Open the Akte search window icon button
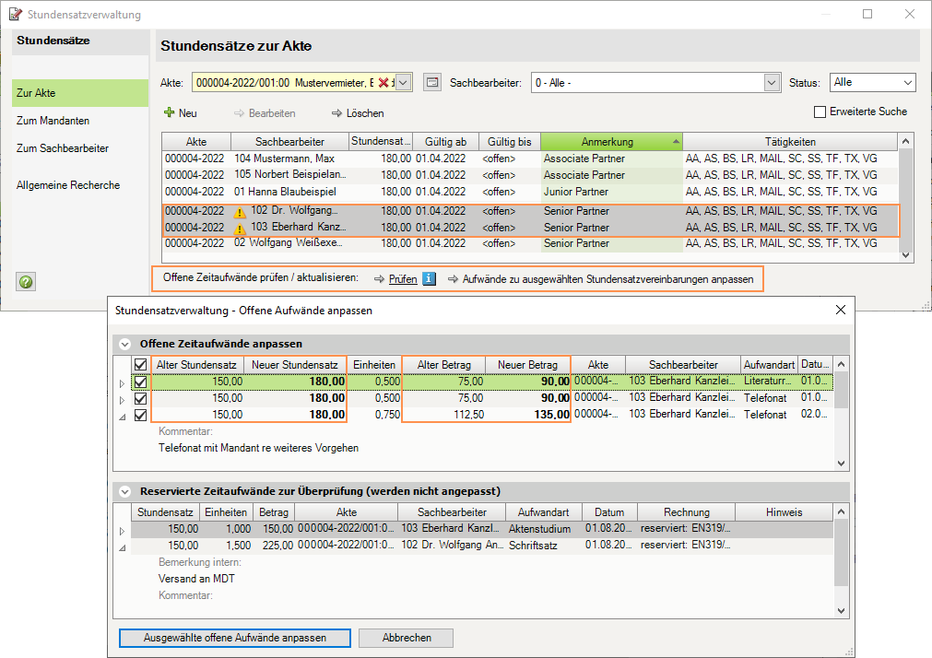Viewport: 932px width, 658px height. 432,83
